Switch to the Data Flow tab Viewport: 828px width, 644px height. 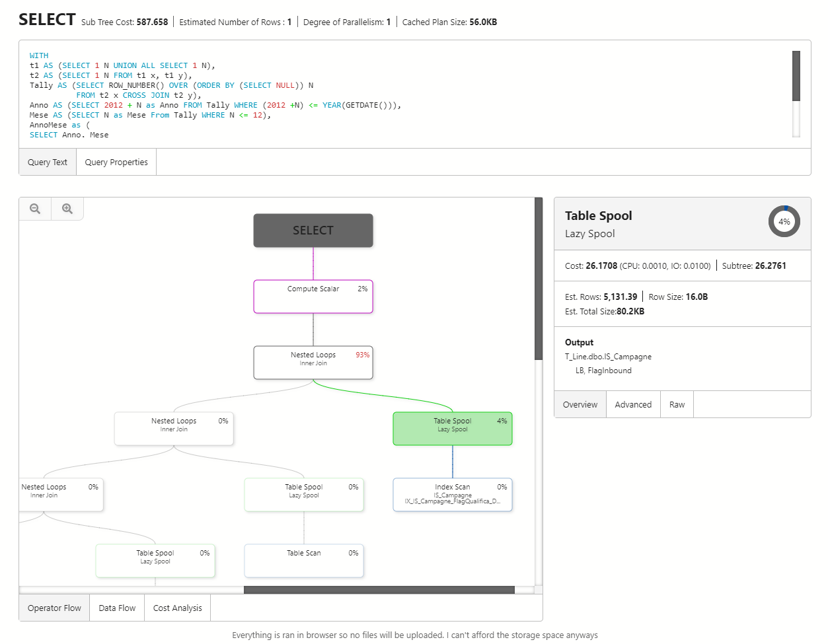[116, 607]
